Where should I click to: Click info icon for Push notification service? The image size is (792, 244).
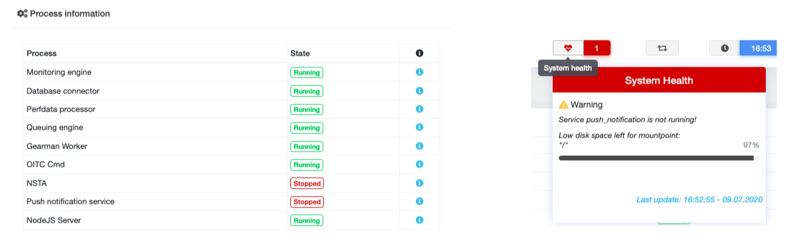pos(419,202)
